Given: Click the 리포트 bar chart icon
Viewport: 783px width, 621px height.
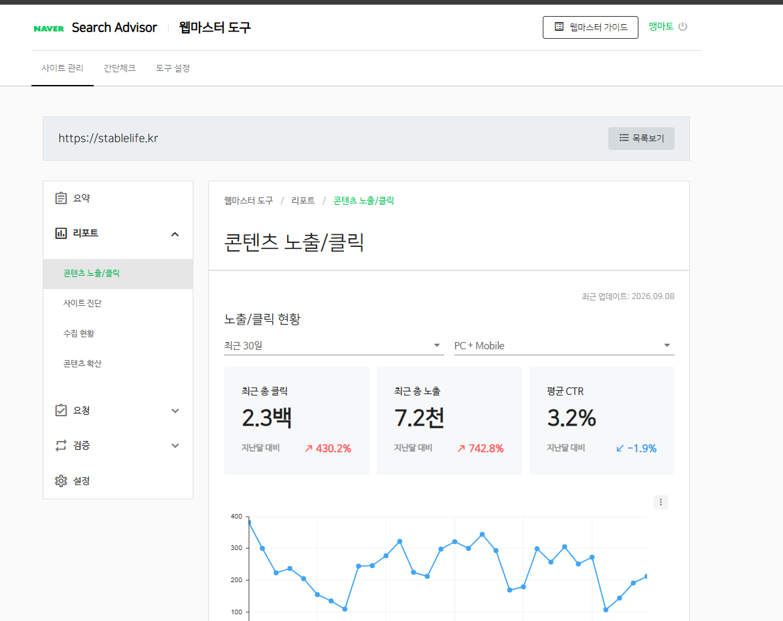Looking at the screenshot, I should (x=61, y=233).
